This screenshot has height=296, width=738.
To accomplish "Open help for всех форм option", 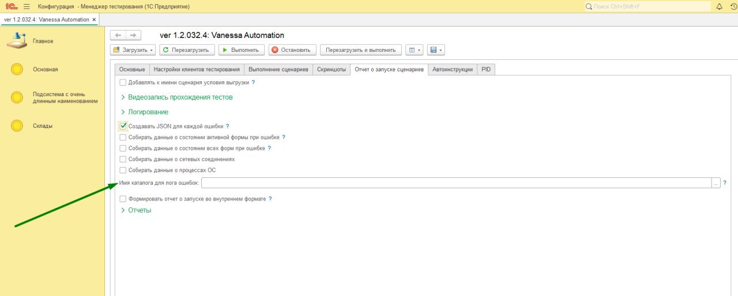I will pyautogui.click(x=269, y=148).
